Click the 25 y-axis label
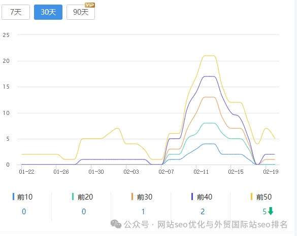 [6, 35]
